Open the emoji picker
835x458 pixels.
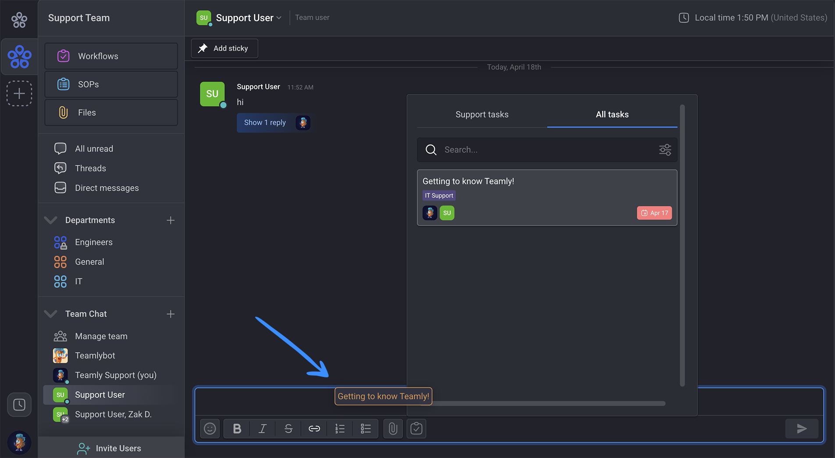pyautogui.click(x=210, y=429)
